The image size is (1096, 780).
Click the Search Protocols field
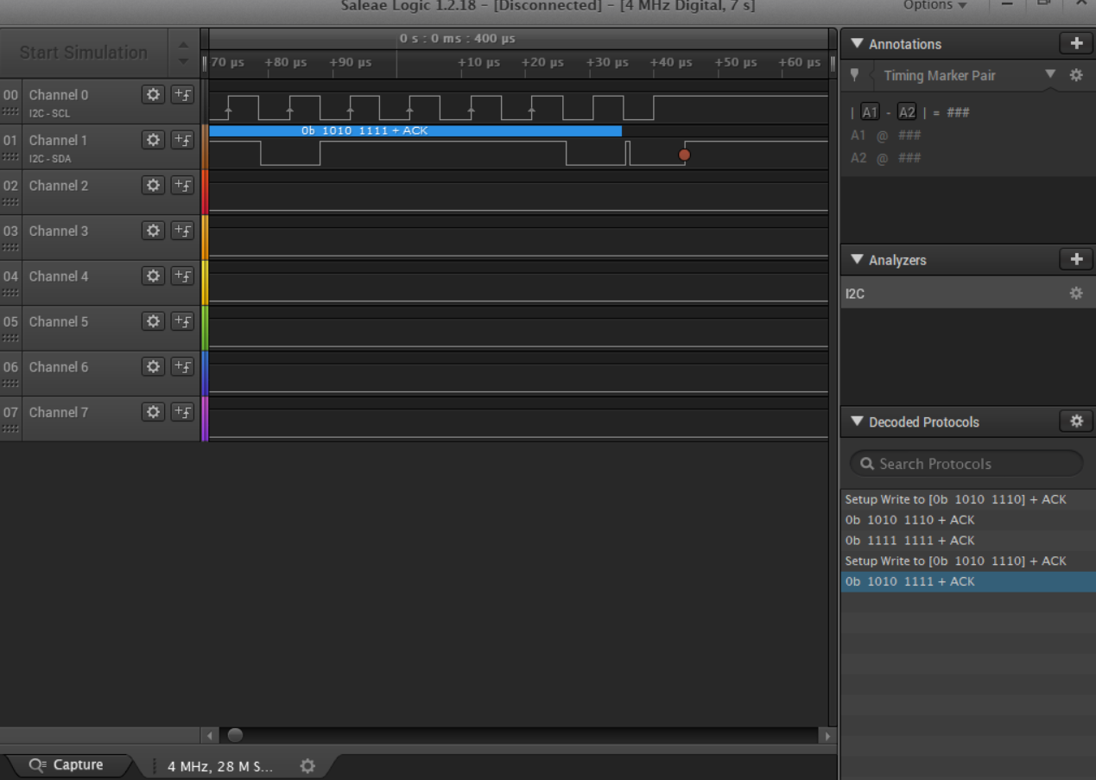tap(966, 464)
